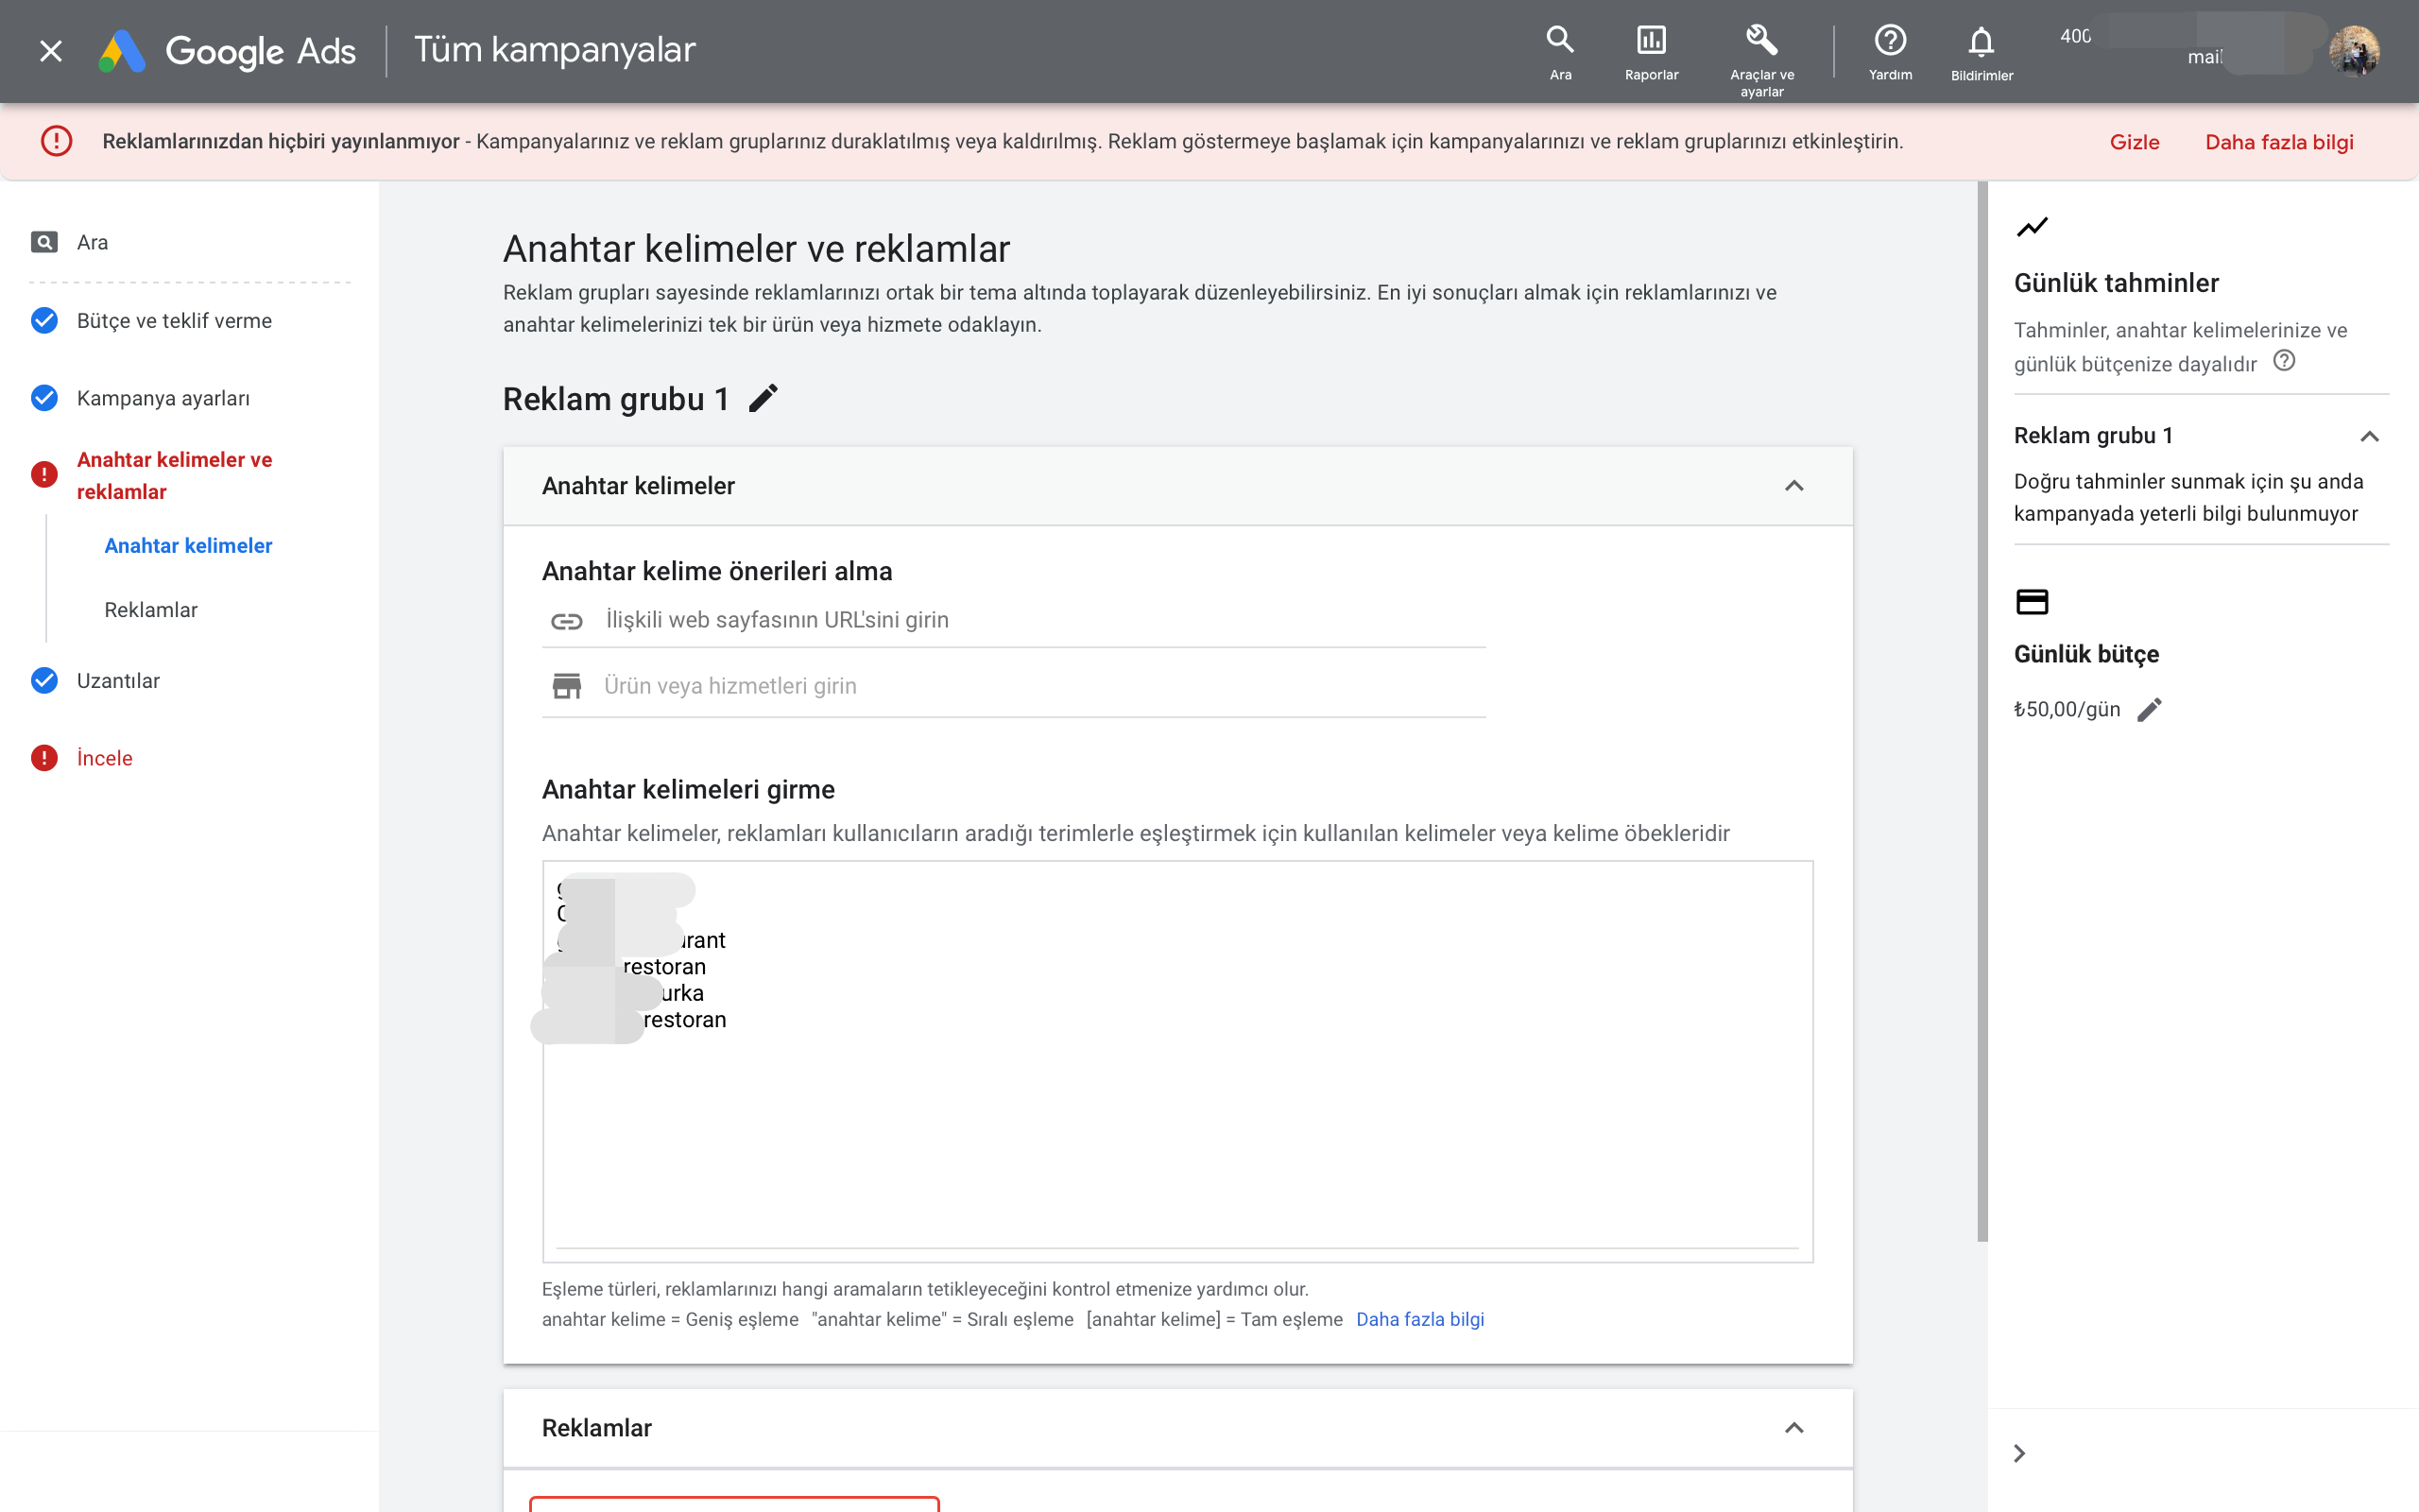Click the blue checkmark beside Kampanya ayarları
The width and height of the screenshot is (2419, 1512).
[44, 398]
